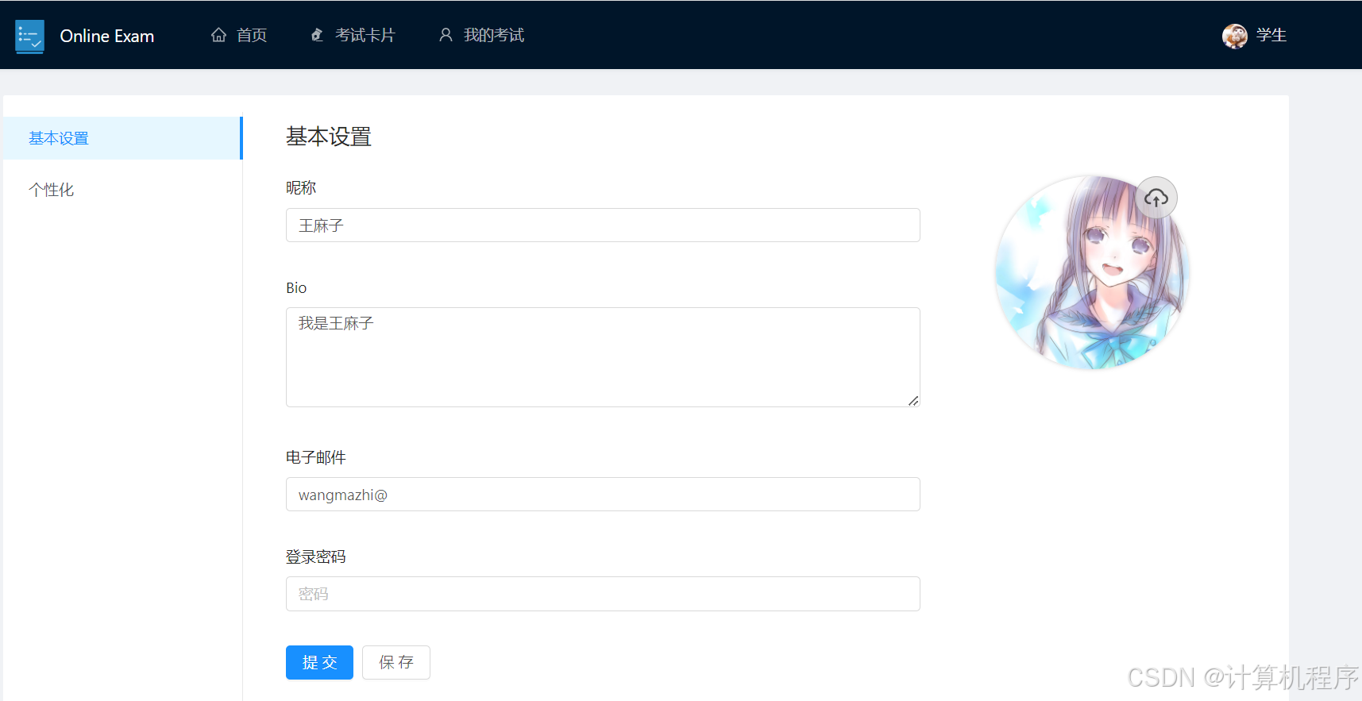The height and width of the screenshot is (701, 1362).
Task: Click the Online Exam title text
Action: pyautogui.click(x=107, y=37)
